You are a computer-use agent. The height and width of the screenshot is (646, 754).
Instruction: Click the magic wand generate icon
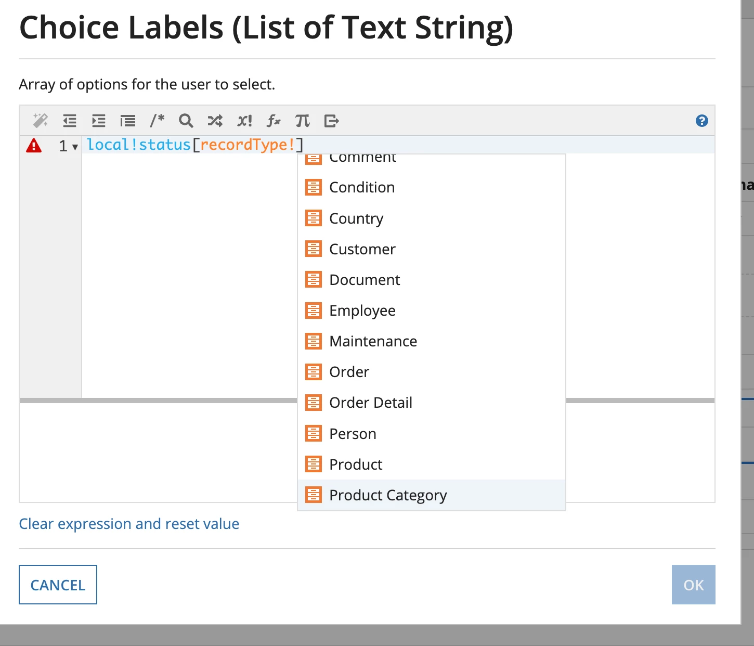[41, 121]
